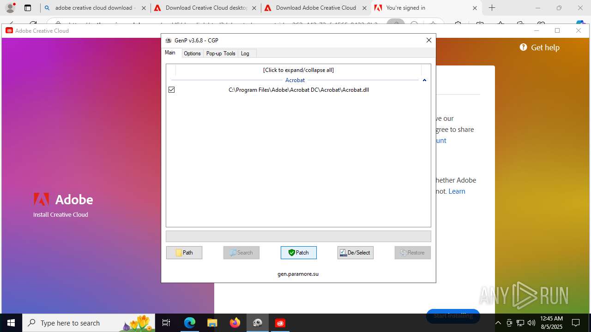Screen dimensions: 591x332
Task: Switch to 'adobe creative cloud download' browser tab
Action: tap(95, 8)
